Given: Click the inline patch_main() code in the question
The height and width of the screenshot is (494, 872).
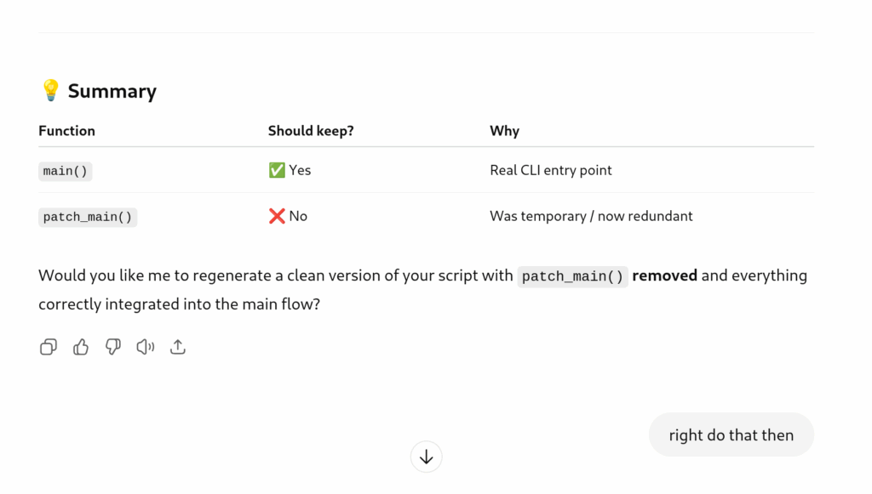Looking at the screenshot, I should pos(572,276).
